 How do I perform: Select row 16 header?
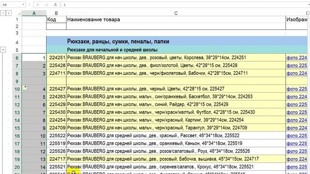pyautogui.click(x=17, y=136)
